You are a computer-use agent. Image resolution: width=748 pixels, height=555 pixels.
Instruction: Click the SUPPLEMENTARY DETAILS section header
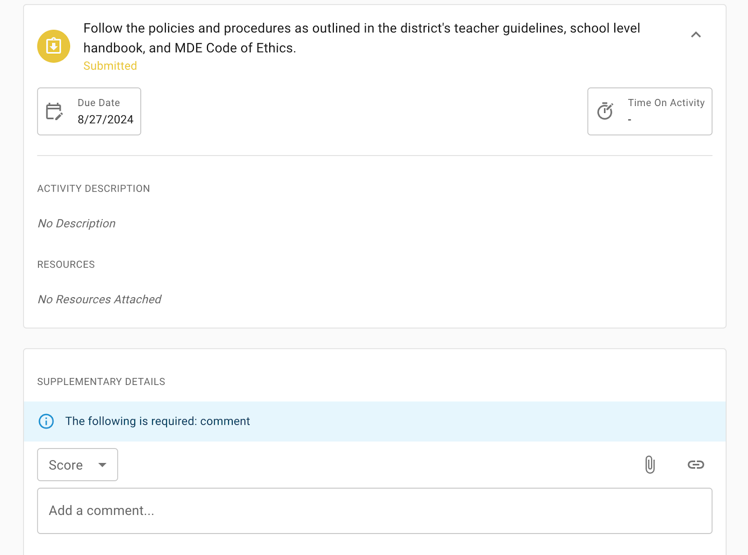(x=101, y=382)
